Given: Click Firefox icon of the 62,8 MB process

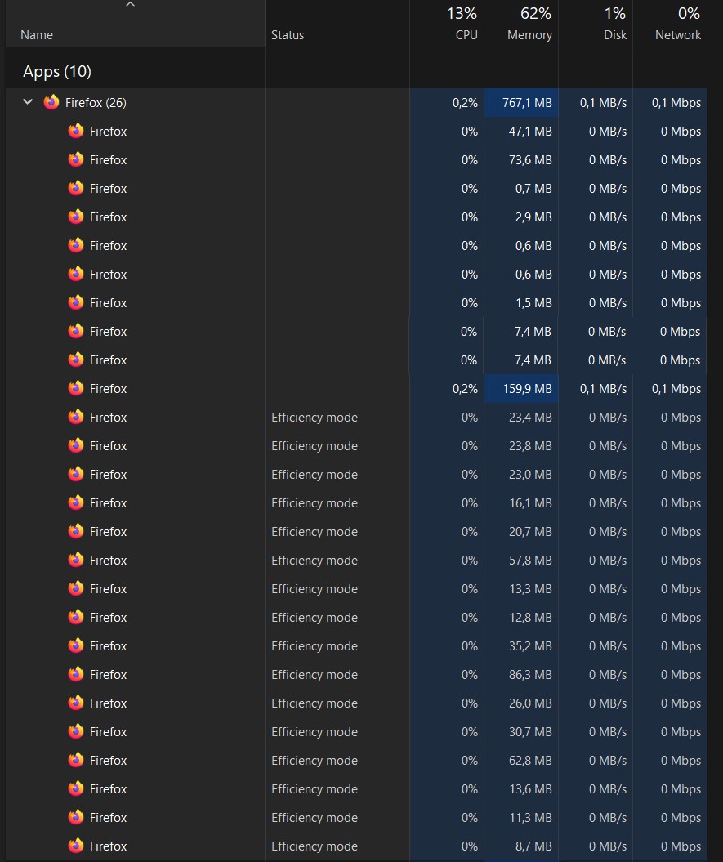Looking at the screenshot, I should [x=76, y=760].
